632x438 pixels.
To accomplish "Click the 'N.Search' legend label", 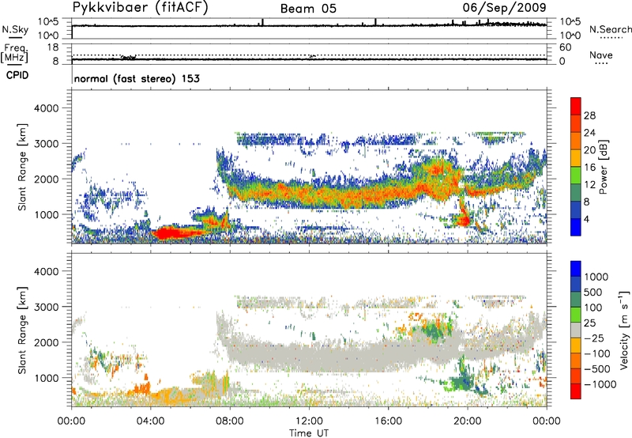I will point(610,29).
